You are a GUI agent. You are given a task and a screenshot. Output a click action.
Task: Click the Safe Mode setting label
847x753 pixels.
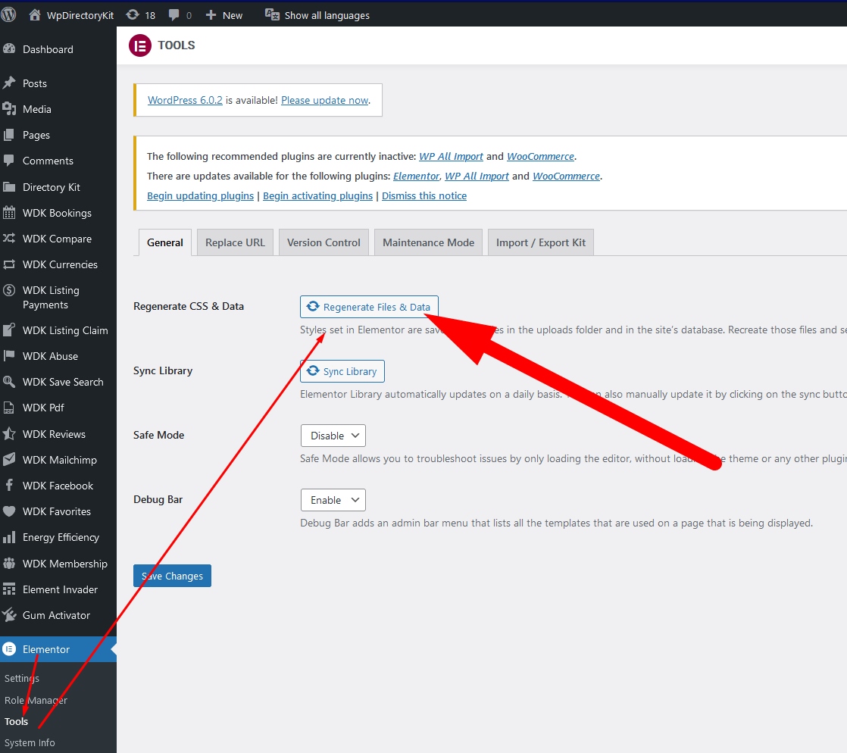[x=159, y=435]
